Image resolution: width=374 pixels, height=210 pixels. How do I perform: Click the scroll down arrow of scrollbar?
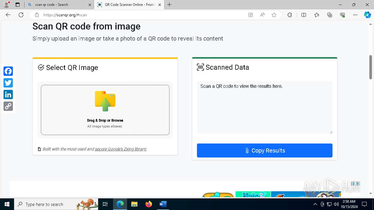pos(370,193)
